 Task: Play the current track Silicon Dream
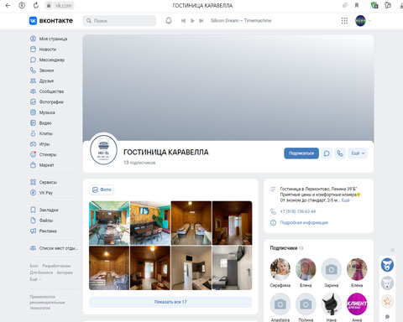click(x=192, y=21)
